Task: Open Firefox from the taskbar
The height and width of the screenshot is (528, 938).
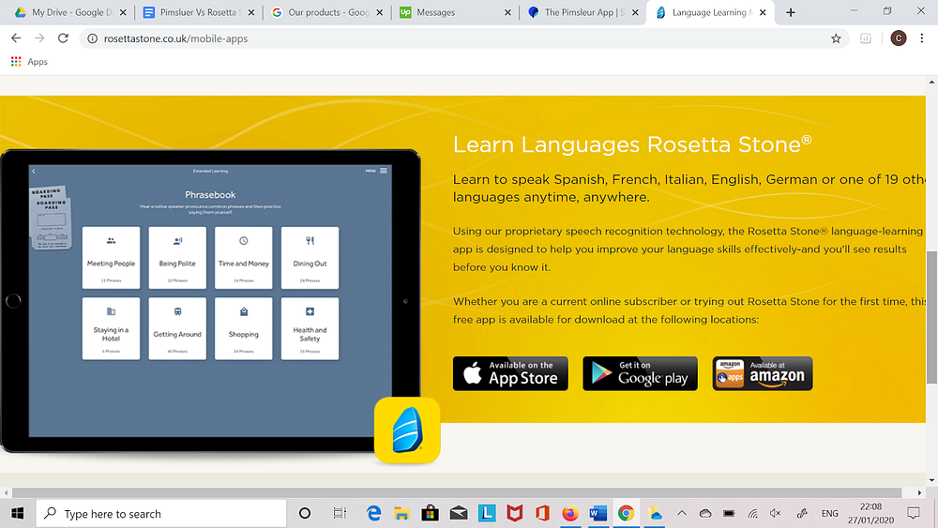Action: (570, 513)
